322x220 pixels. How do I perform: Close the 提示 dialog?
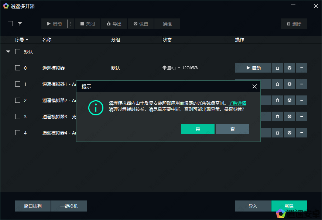(254, 86)
